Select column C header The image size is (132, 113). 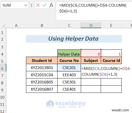[x=69, y=25]
